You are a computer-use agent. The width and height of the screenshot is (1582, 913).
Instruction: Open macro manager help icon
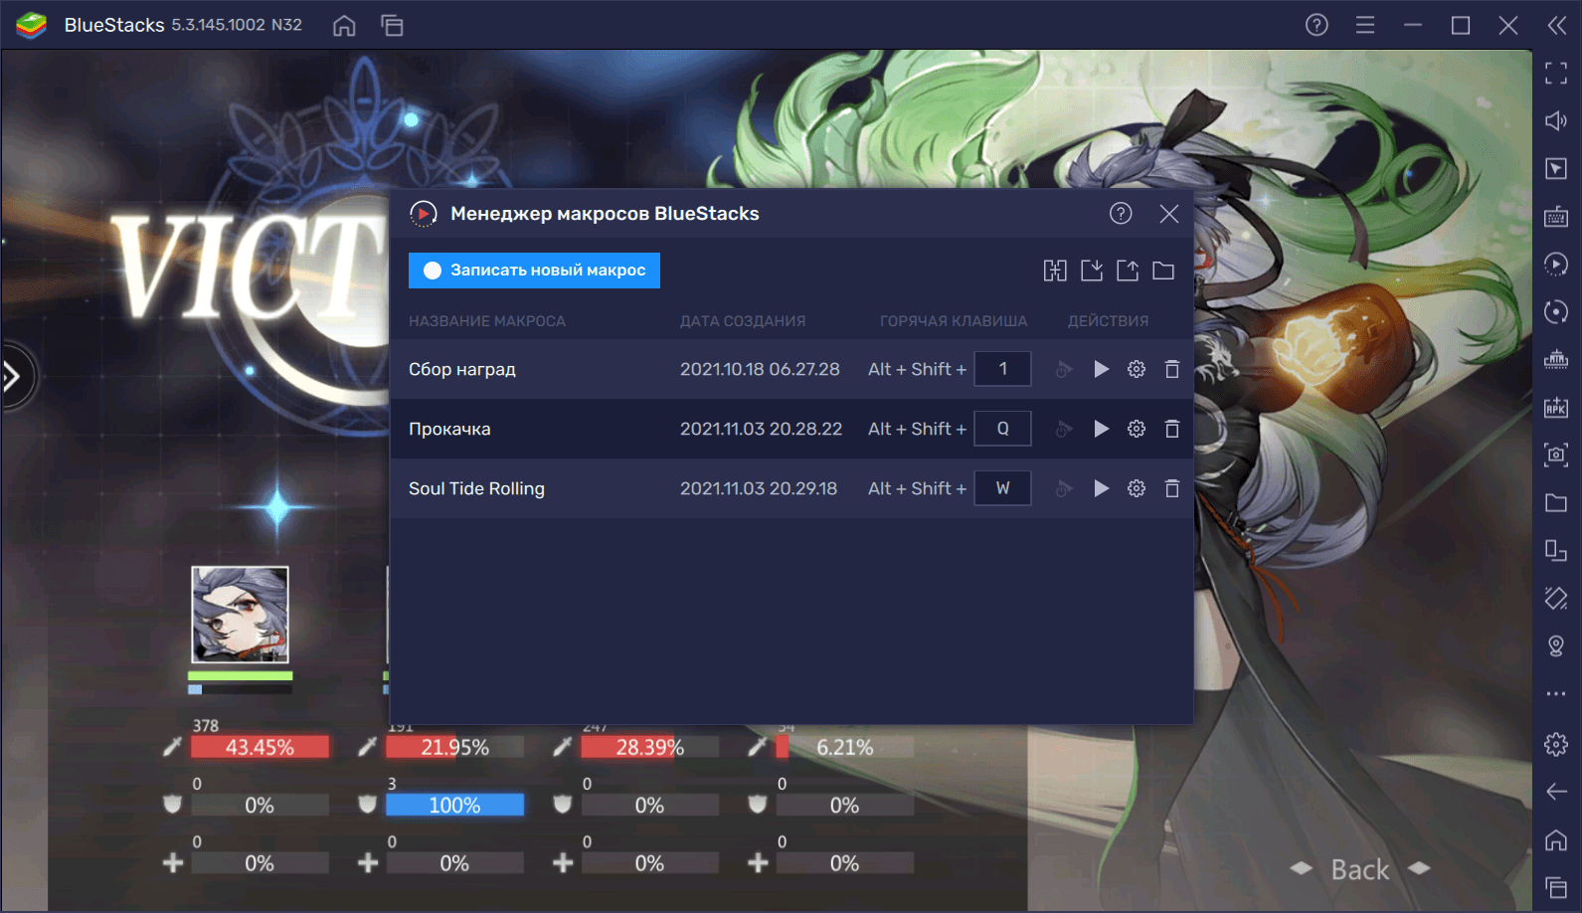point(1121,214)
